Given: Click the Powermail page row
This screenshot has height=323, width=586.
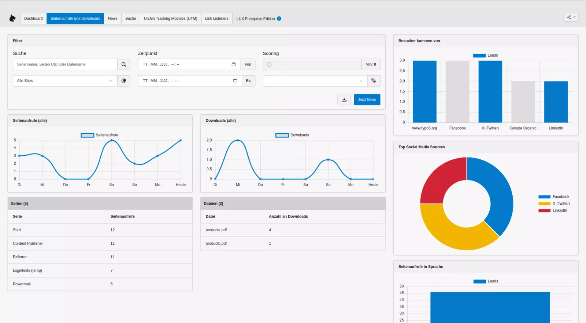Looking at the screenshot, I should click(100, 284).
